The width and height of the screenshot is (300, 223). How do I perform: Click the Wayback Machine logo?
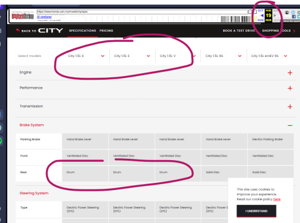(23, 16)
